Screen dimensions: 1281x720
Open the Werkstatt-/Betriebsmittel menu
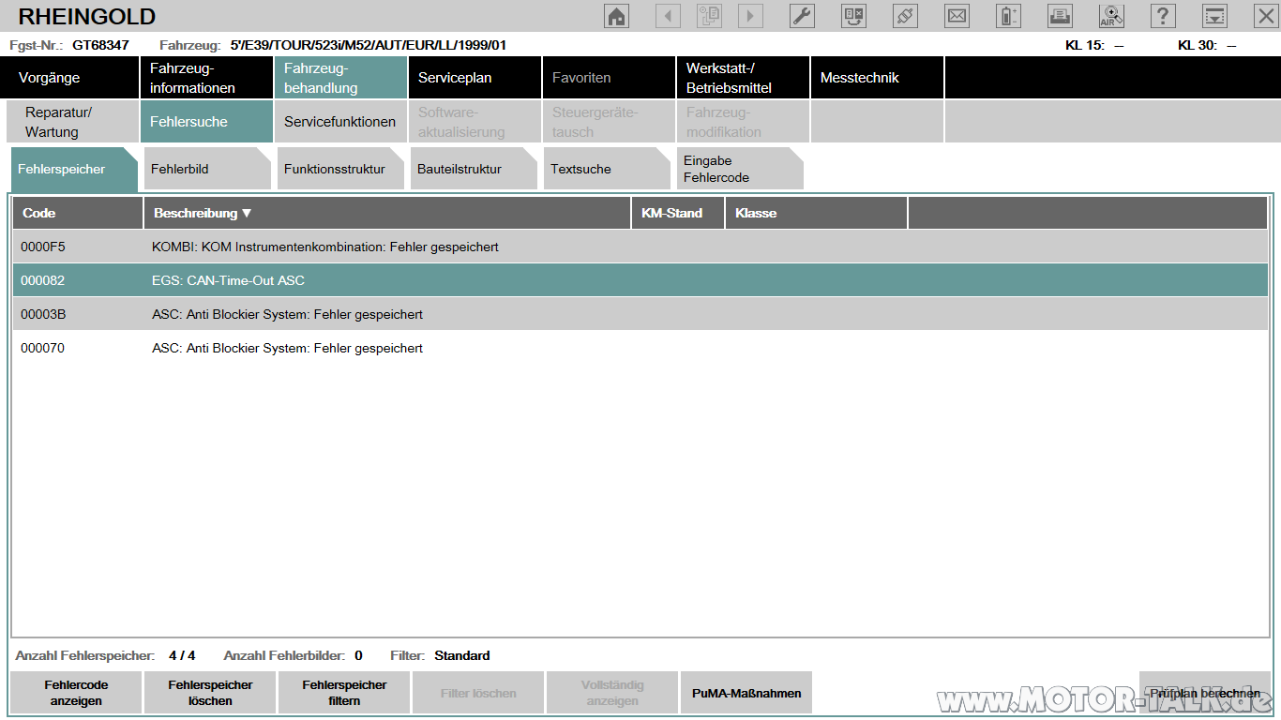(743, 78)
